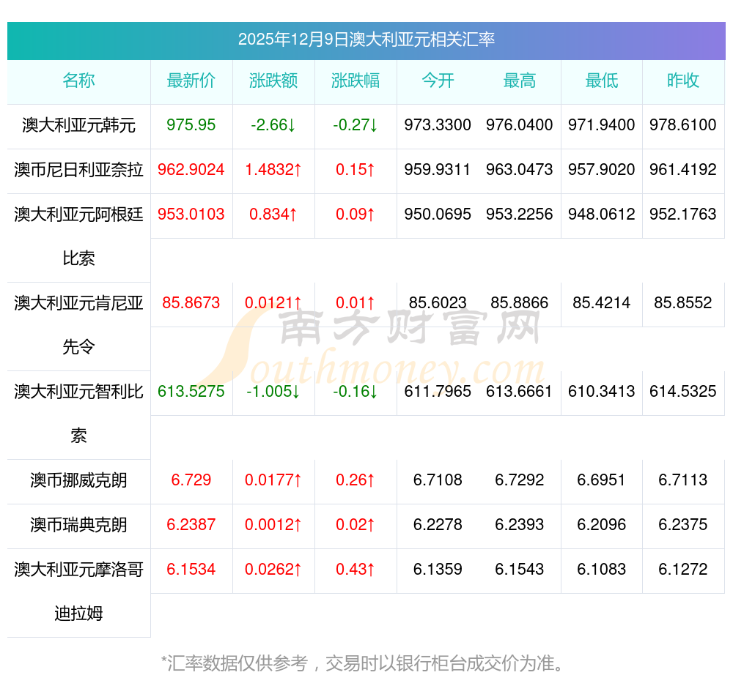Select the 名称 column header
Screen dimensions: 733x686
point(78,81)
